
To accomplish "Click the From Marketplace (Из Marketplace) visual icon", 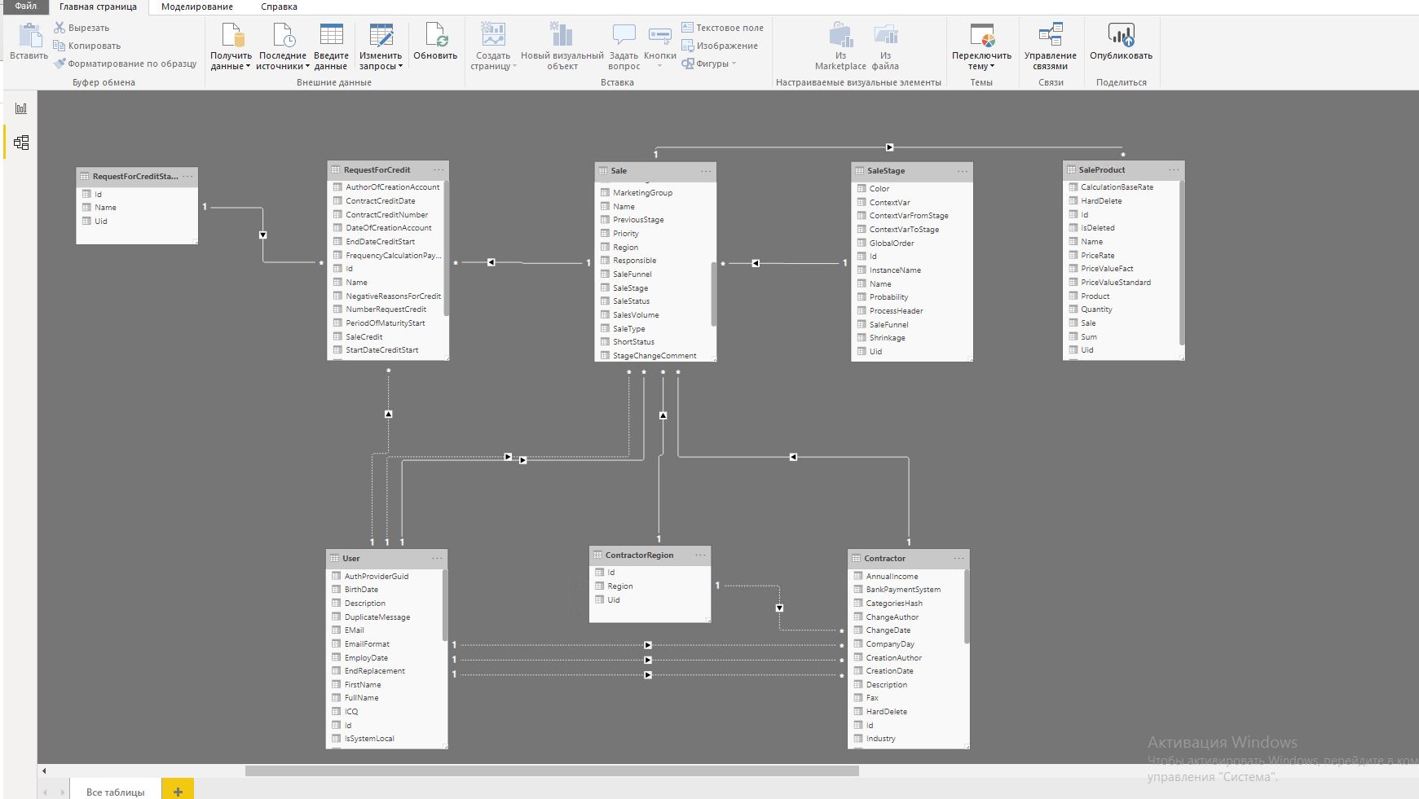I will (840, 35).
